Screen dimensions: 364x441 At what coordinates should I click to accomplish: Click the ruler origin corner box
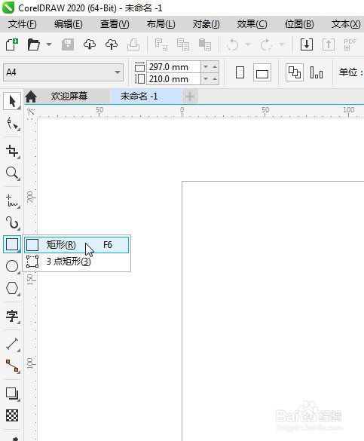pyautogui.click(x=31, y=112)
